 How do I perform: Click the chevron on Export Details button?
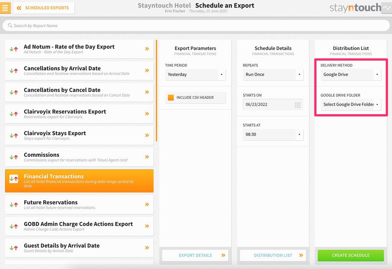click(x=223, y=255)
